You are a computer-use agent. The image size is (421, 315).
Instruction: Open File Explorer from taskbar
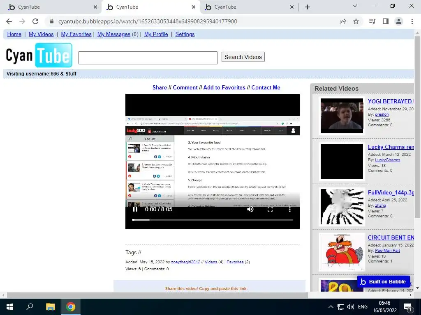pyautogui.click(x=50, y=307)
